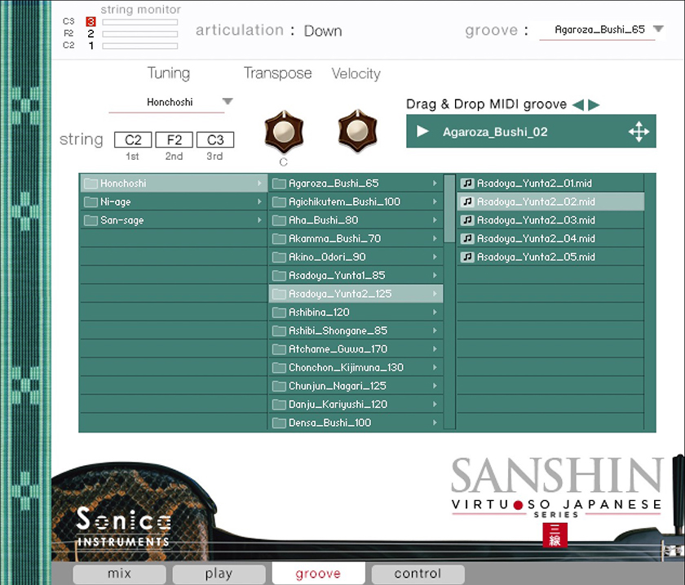This screenshot has height=585, width=685.
Task: Click the MIDI note icon of Asadoya_Yunta2_03.mid
Action: [x=467, y=220]
